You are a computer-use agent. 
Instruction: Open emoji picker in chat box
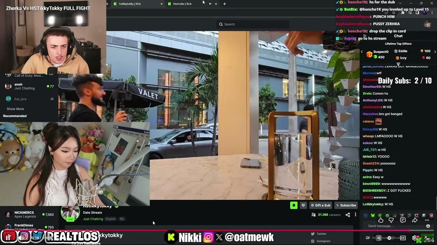[428, 226]
